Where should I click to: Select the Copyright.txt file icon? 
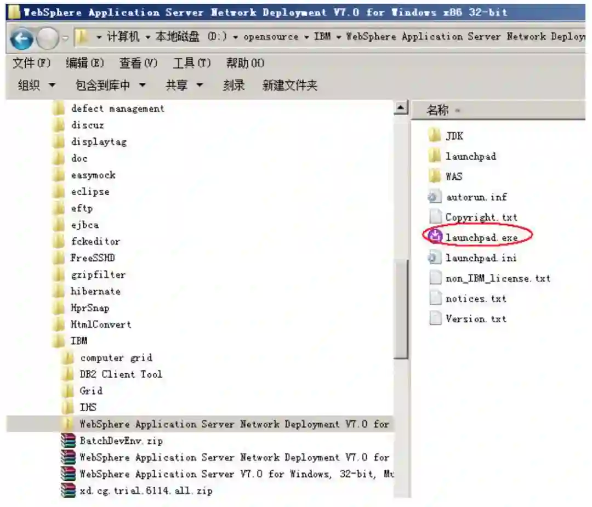(x=435, y=217)
